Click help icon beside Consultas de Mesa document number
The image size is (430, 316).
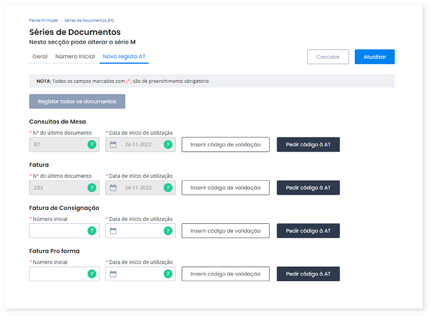click(x=92, y=144)
